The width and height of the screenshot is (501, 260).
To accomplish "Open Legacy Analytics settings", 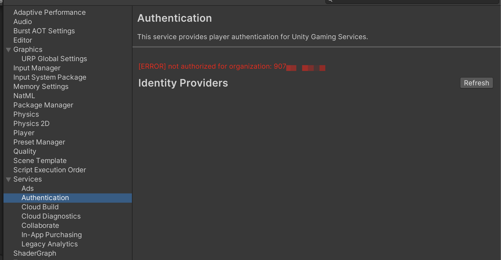I will click(50, 244).
